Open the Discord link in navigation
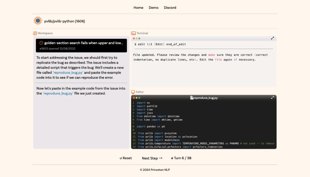This screenshot has height=177, width=310. pos(170,7)
